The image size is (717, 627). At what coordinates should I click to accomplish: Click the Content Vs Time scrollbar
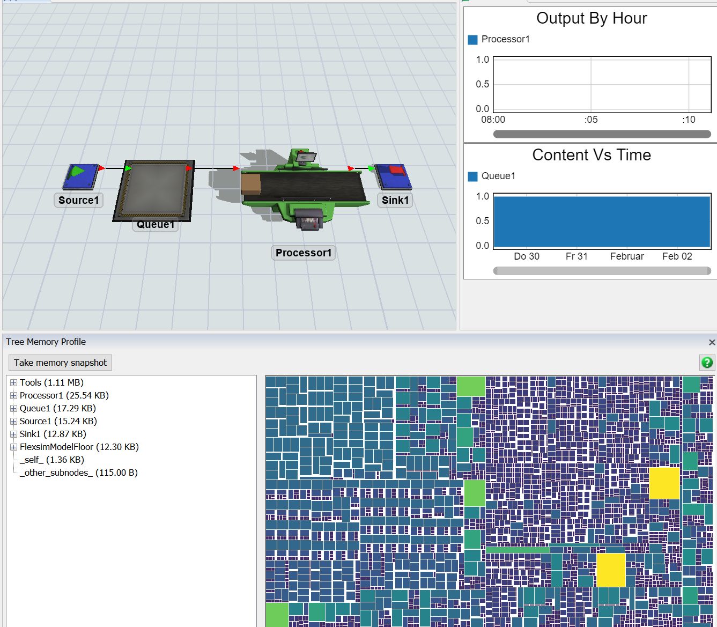tap(602, 271)
